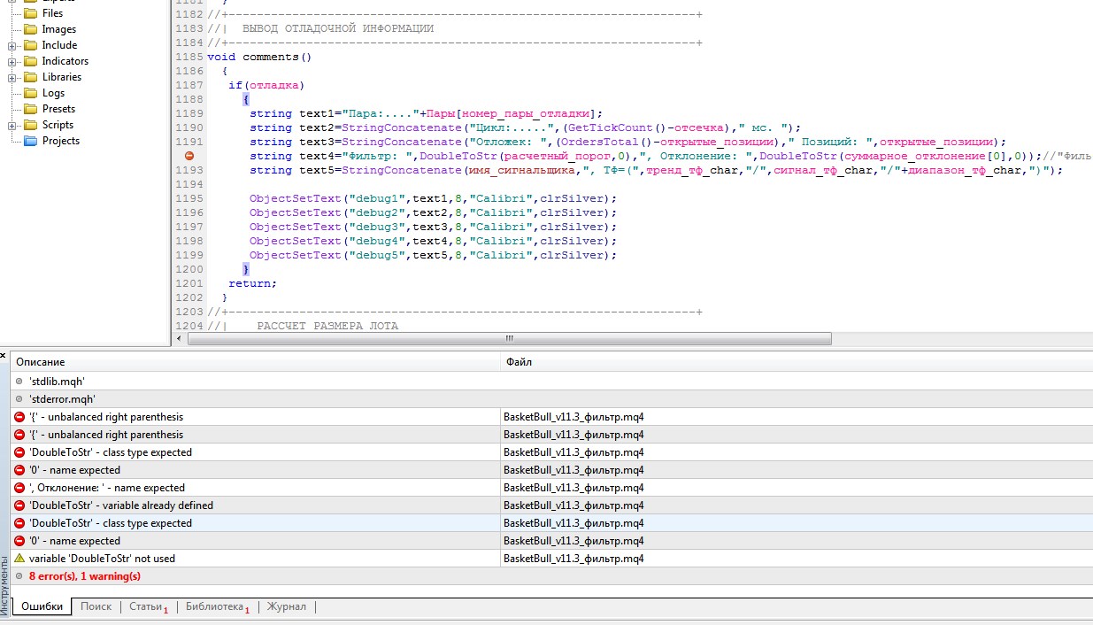Close the Инструменты panel with the x
The height and width of the screenshot is (625, 1093).
(4, 355)
